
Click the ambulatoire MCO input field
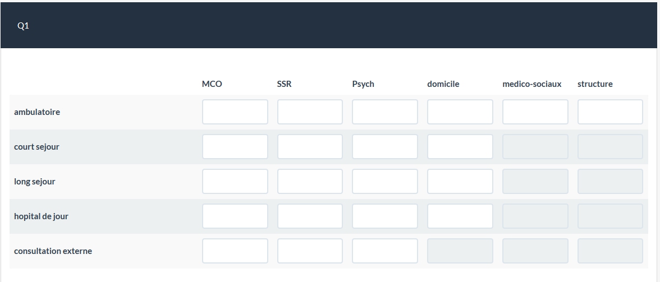pyautogui.click(x=235, y=112)
